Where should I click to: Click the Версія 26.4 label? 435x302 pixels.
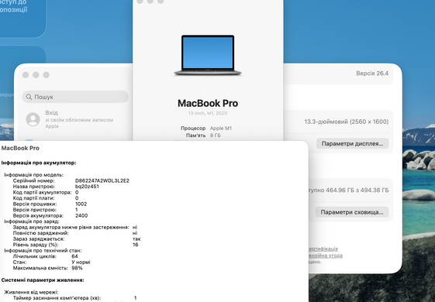(372, 74)
